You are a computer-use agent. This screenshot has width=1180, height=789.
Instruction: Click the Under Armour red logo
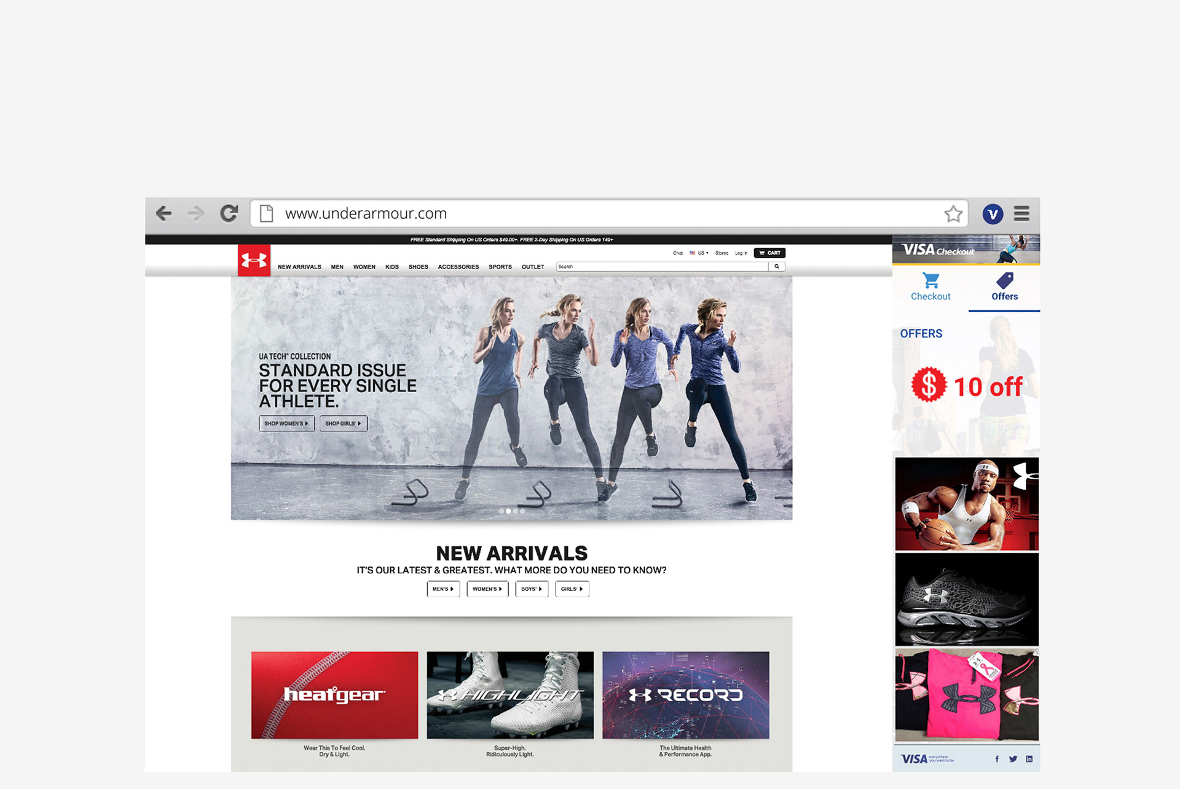click(x=254, y=261)
